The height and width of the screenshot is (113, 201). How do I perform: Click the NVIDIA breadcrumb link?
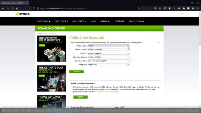point(40,34)
